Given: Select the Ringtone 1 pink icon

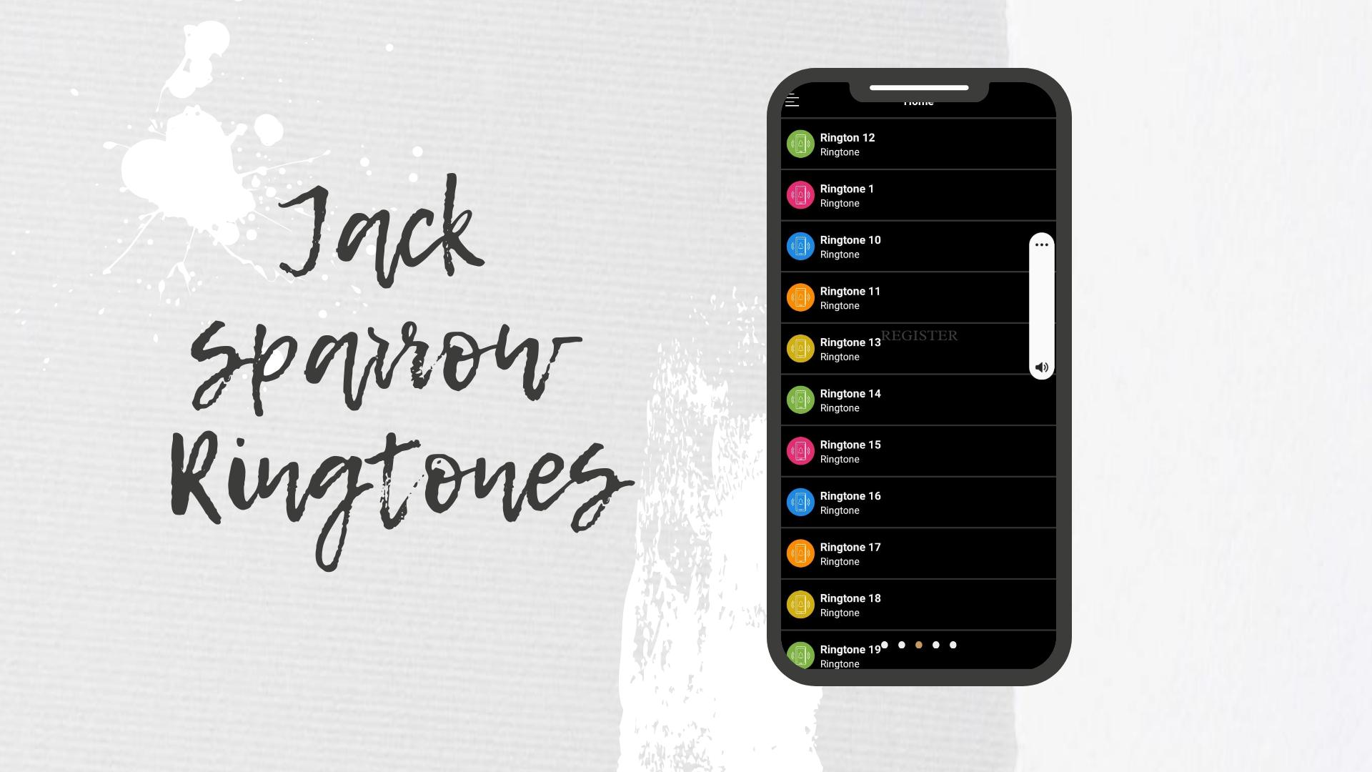Looking at the screenshot, I should (800, 195).
